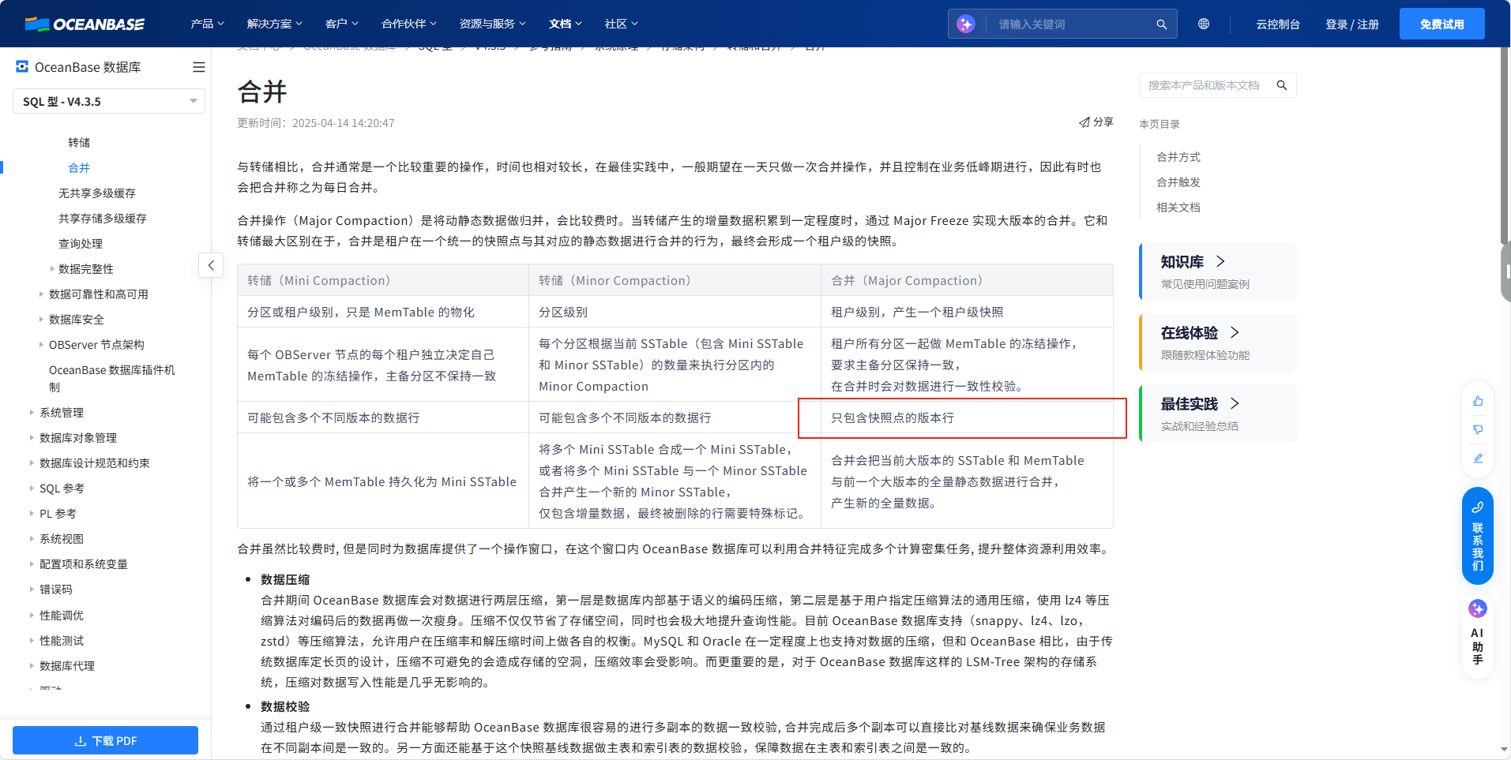Toggle the sidebar hamburger menu icon
The image size is (1511, 760).
pos(199,67)
